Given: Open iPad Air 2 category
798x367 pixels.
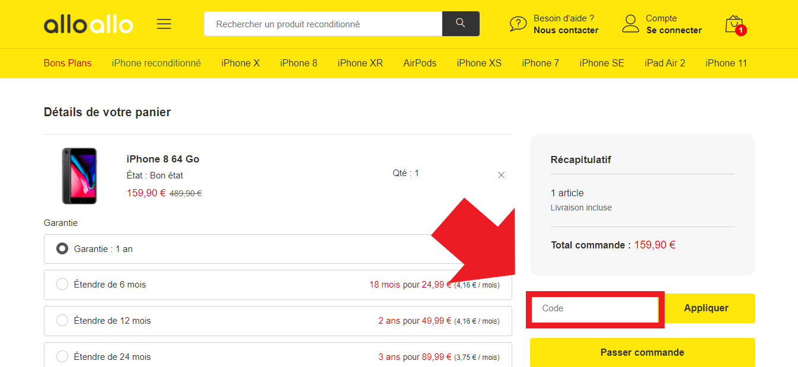Looking at the screenshot, I should (665, 63).
